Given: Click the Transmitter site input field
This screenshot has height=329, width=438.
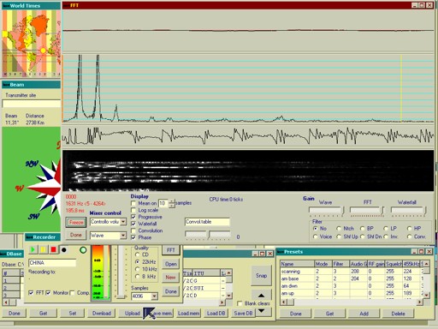Looking at the screenshot, I should (x=32, y=104).
